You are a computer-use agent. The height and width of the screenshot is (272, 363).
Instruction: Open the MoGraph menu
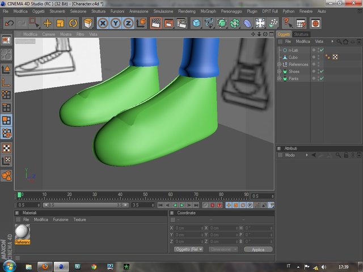click(x=208, y=11)
